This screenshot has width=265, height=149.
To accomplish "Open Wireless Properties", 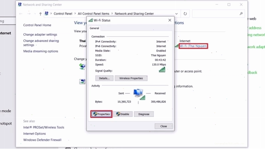I will pyautogui.click(x=131, y=78).
